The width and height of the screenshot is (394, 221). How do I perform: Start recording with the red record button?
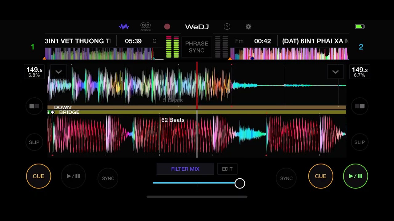click(167, 27)
